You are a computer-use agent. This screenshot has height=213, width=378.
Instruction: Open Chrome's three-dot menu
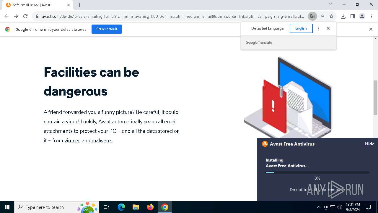[372, 16]
